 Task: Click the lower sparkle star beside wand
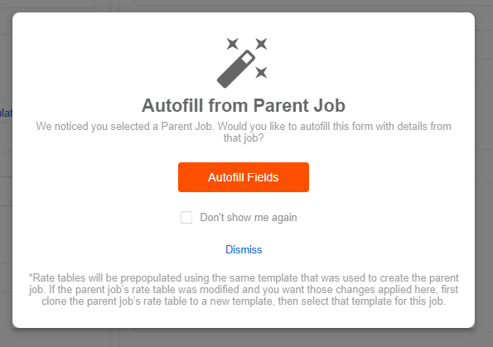point(261,72)
